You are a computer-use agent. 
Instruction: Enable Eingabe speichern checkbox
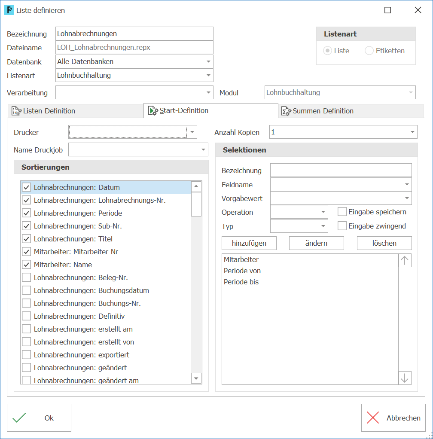pyautogui.click(x=342, y=212)
